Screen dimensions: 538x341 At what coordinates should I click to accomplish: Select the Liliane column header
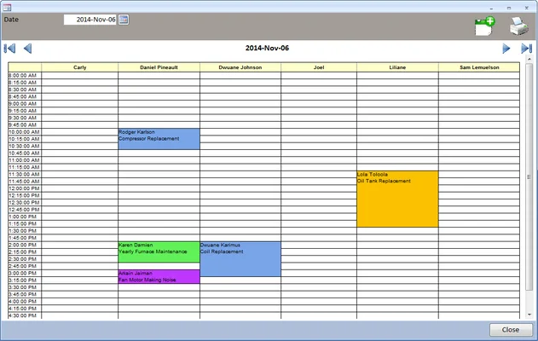click(x=397, y=66)
